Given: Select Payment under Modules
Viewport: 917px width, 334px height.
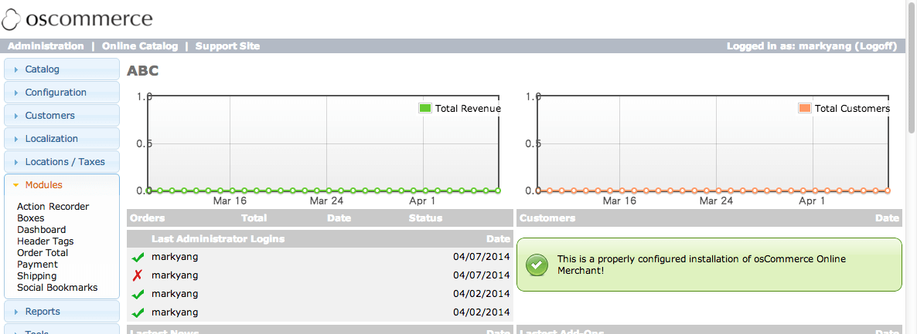Looking at the screenshot, I should (37, 265).
